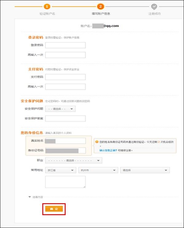Open the 职业 dropdown
Screen dimensions: 184x228
74,160
